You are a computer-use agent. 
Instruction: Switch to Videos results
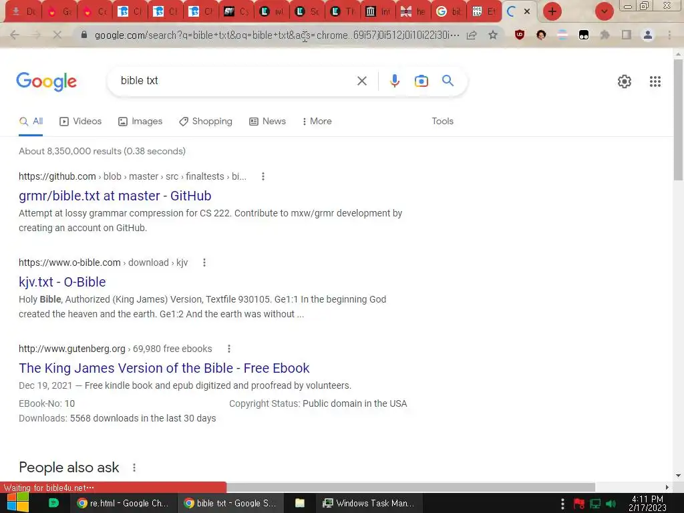[81, 122]
